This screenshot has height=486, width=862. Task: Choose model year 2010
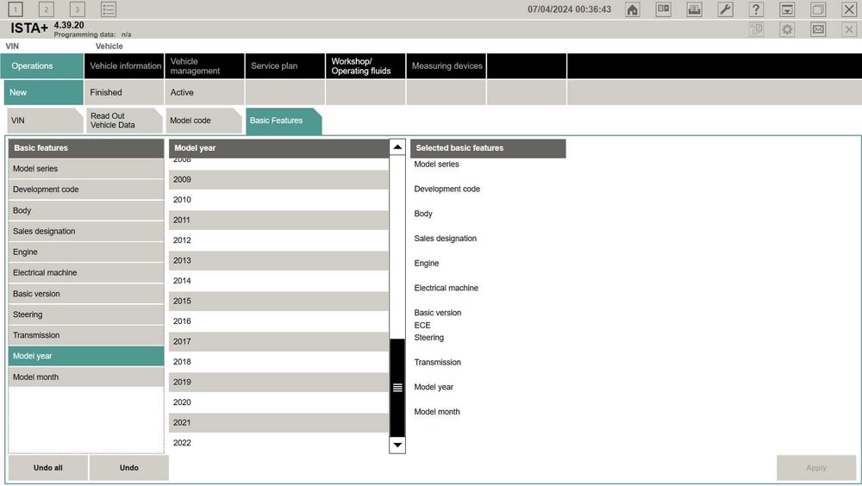(x=278, y=200)
